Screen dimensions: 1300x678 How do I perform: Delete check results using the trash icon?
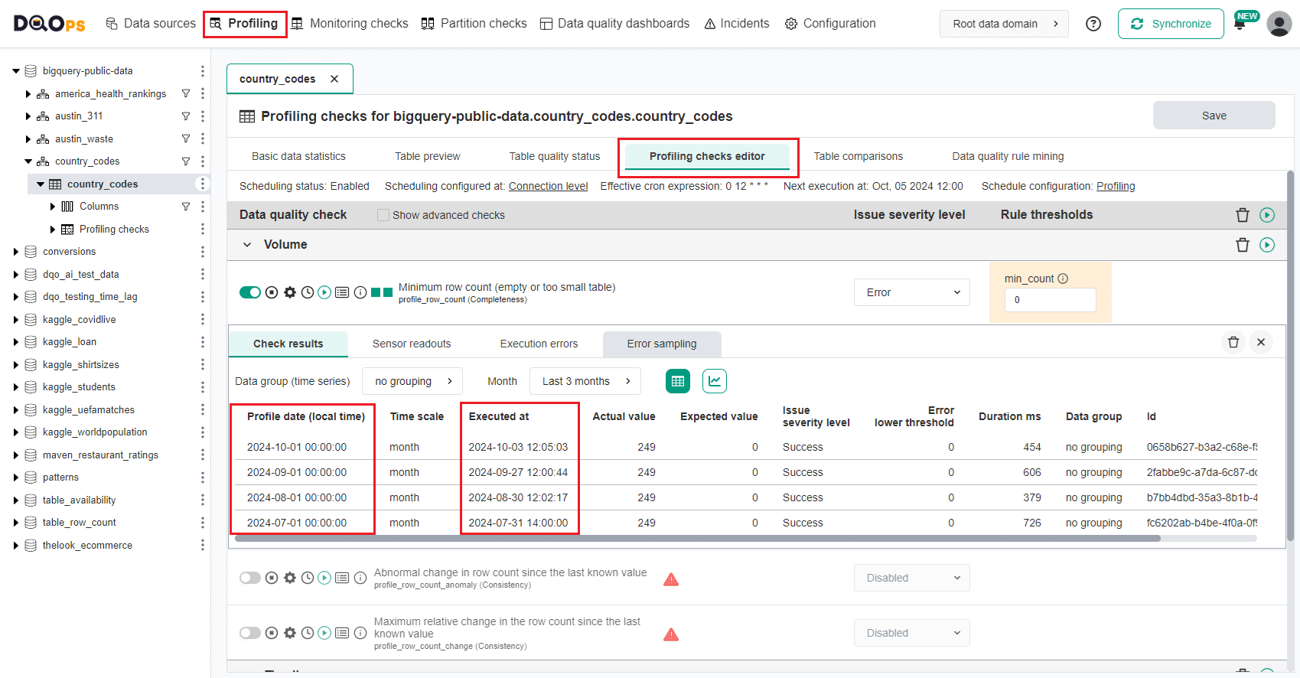click(1233, 342)
